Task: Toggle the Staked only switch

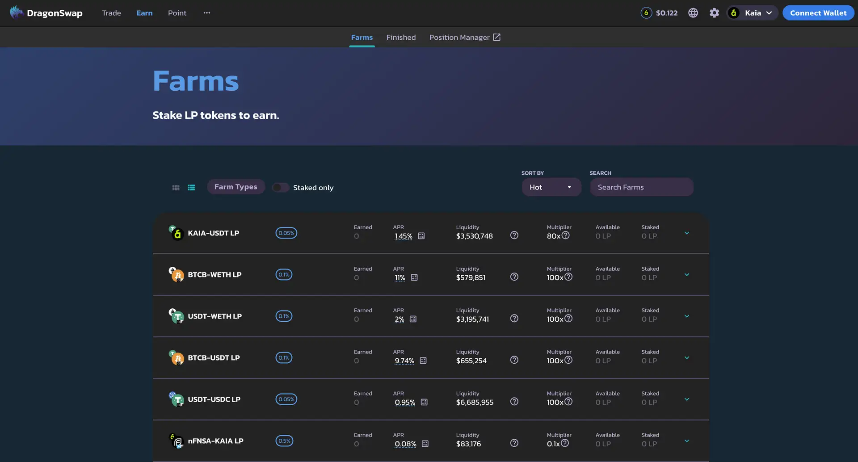Action: tap(281, 188)
